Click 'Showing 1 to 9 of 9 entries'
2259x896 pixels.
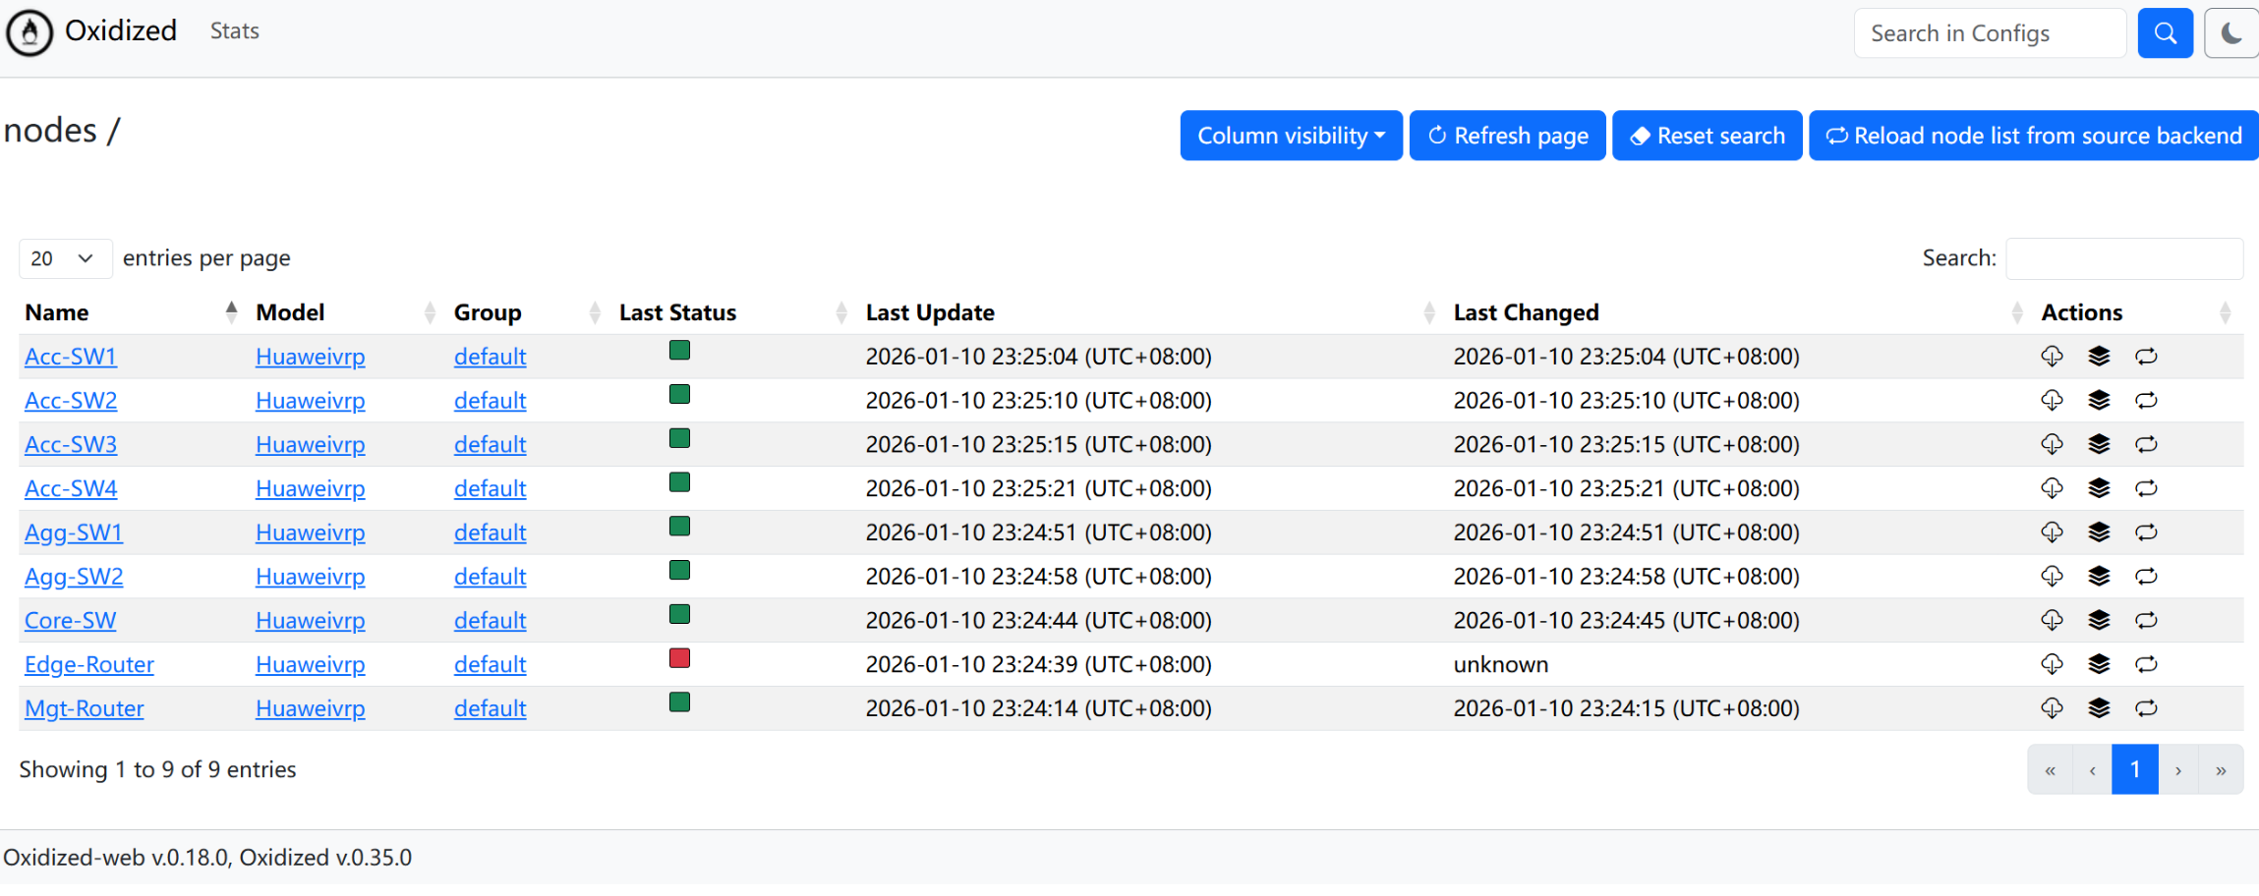point(157,770)
